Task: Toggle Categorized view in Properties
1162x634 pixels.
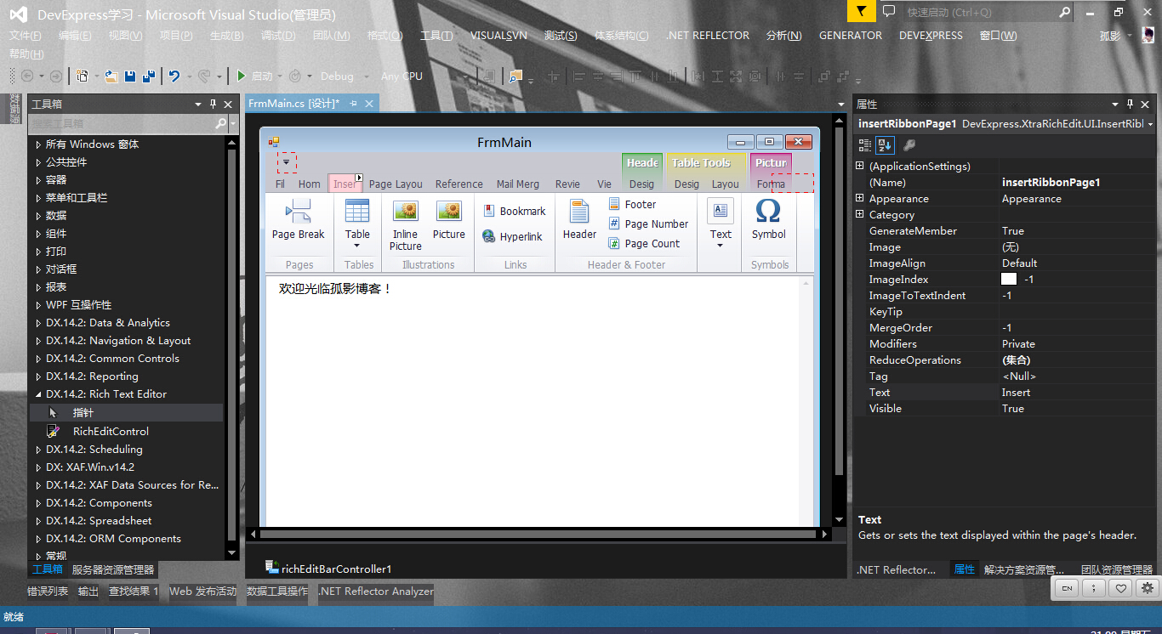Action: coord(866,145)
